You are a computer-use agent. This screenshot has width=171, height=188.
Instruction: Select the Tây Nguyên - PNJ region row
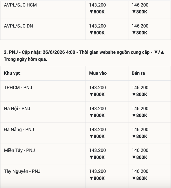pyautogui.click(x=85, y=175)
